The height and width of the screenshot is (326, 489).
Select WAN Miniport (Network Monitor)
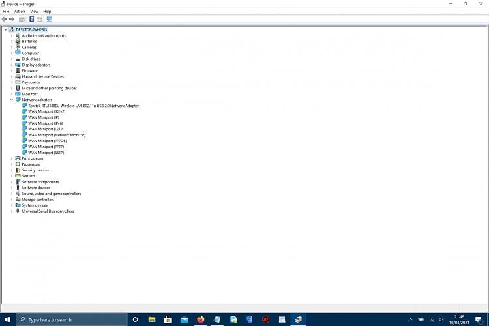tap(57, 135)
